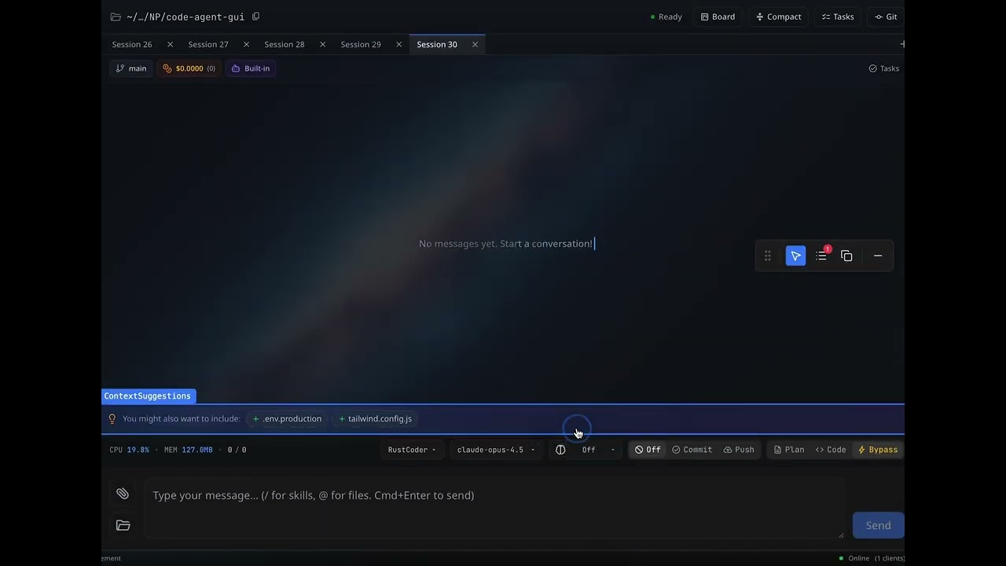Click the Ready status indicator
The image size is (1006, 566).
coord(666,17)
